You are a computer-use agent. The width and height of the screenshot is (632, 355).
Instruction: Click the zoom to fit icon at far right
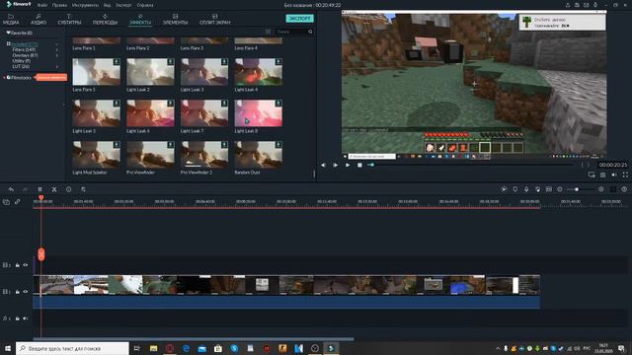pos(624,189)
